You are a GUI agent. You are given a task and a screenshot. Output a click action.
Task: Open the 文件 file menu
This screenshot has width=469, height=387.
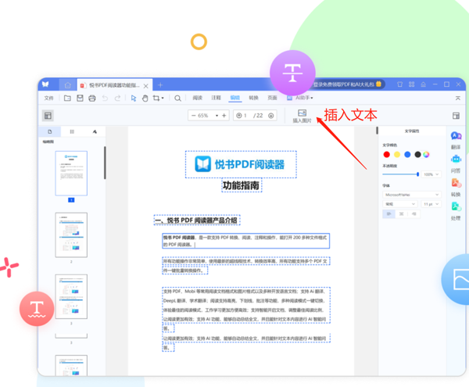click(x=49, y=98)
